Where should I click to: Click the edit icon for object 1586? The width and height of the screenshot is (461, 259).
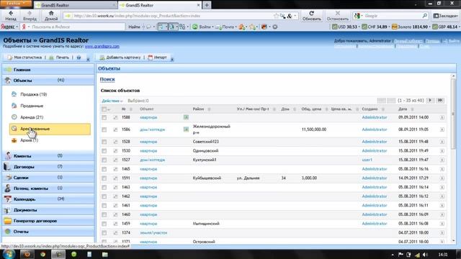pos(115,129)
